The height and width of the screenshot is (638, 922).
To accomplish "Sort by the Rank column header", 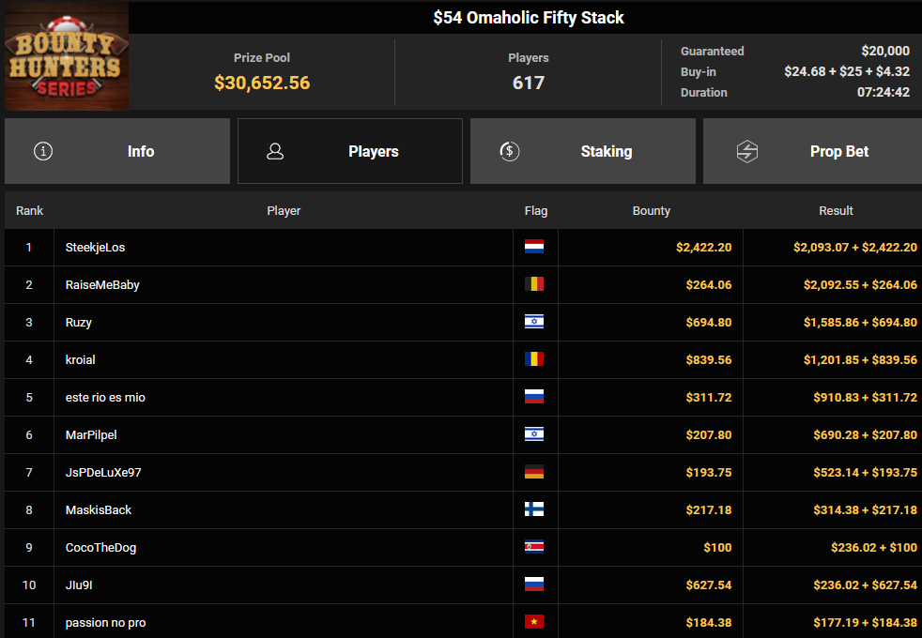I will (29, 210).
